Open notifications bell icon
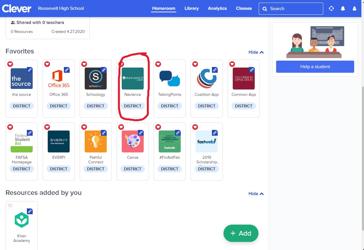364x250 pixels. point(343,9)
